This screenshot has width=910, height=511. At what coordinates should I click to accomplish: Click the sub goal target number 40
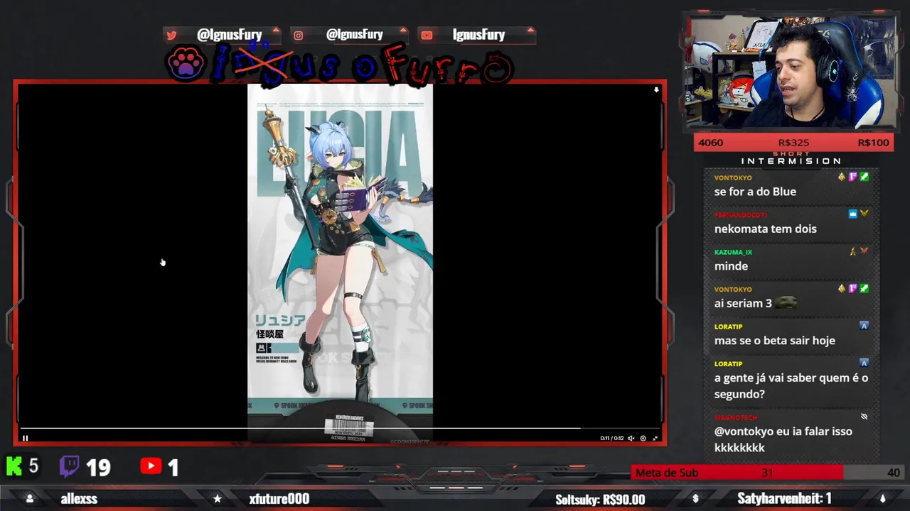pyautogui.click(x=893, y=473)
